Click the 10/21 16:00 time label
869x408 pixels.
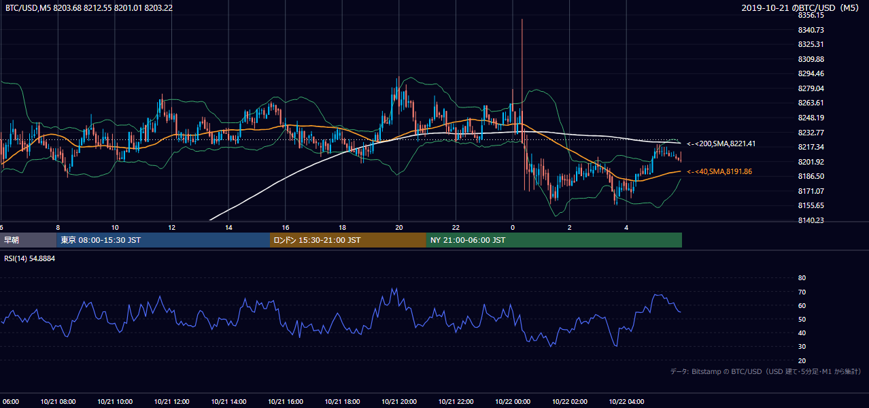pyautogui.click(x=285, y=401)
